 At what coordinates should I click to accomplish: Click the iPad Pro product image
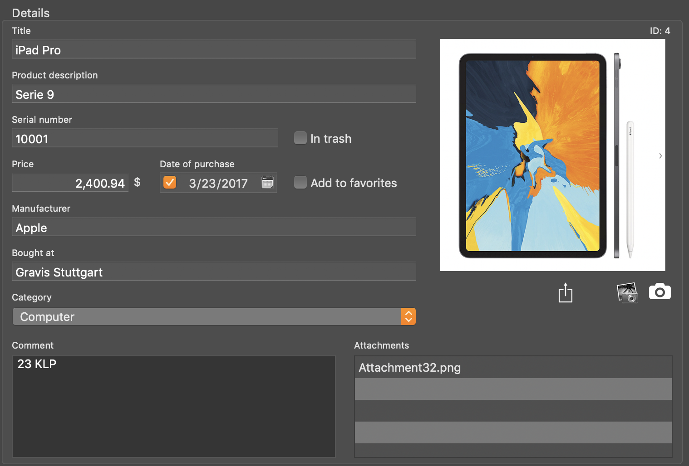point(553,155)
